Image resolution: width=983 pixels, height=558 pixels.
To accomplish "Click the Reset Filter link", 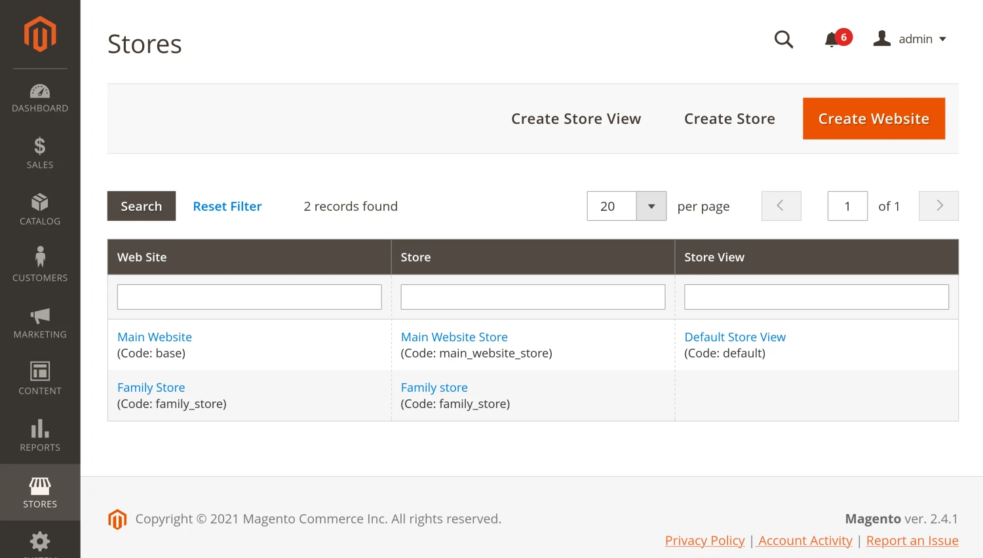I will click(x=227, y=206).
